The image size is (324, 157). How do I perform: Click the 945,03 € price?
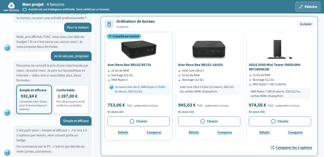pos(187,105)
